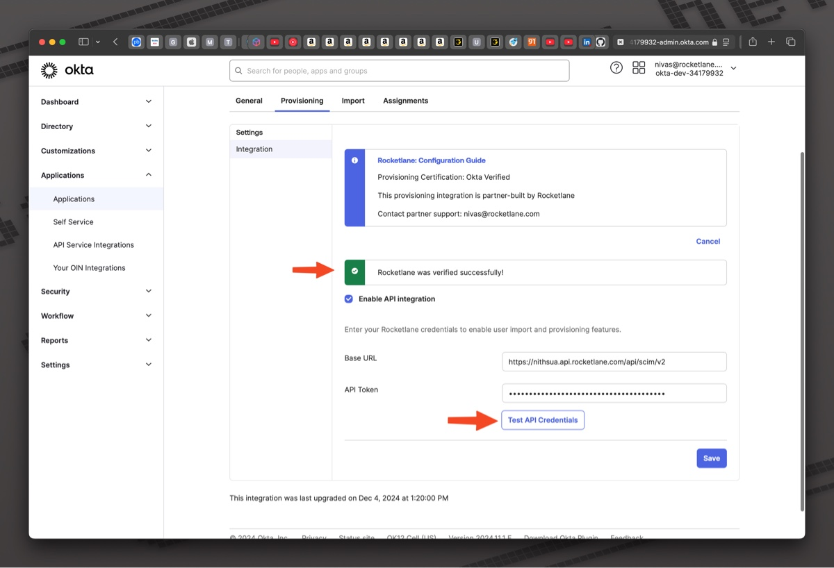Switch to the General tab
Screen dimensions: 834x568
(x=249, y=101)
